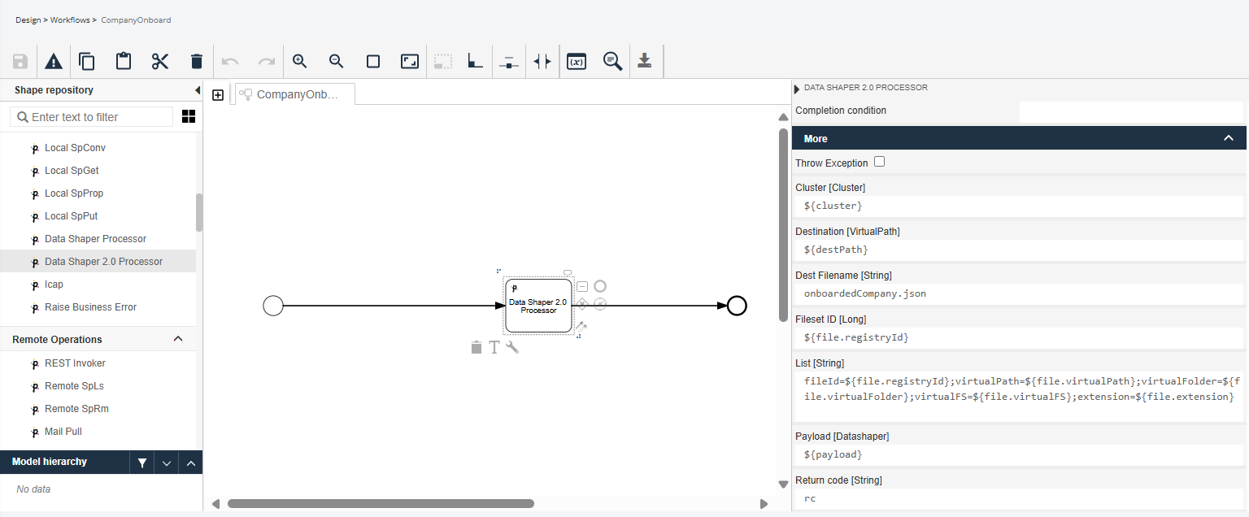Click the canvas horizontal scrollbar thumb

tap(381, 504)
